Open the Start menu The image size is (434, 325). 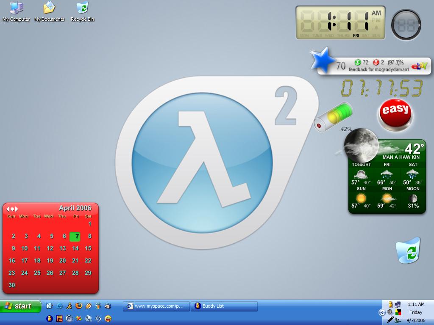(x=20, y=306)
